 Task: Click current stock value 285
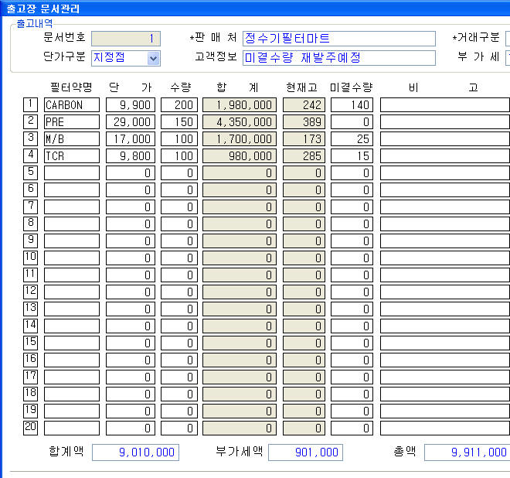point(304,155)
